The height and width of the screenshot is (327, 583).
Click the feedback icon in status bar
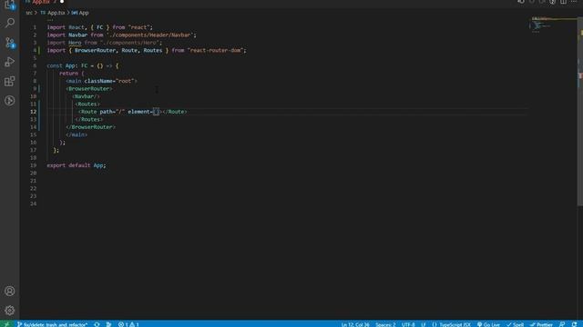pos(562,324)
